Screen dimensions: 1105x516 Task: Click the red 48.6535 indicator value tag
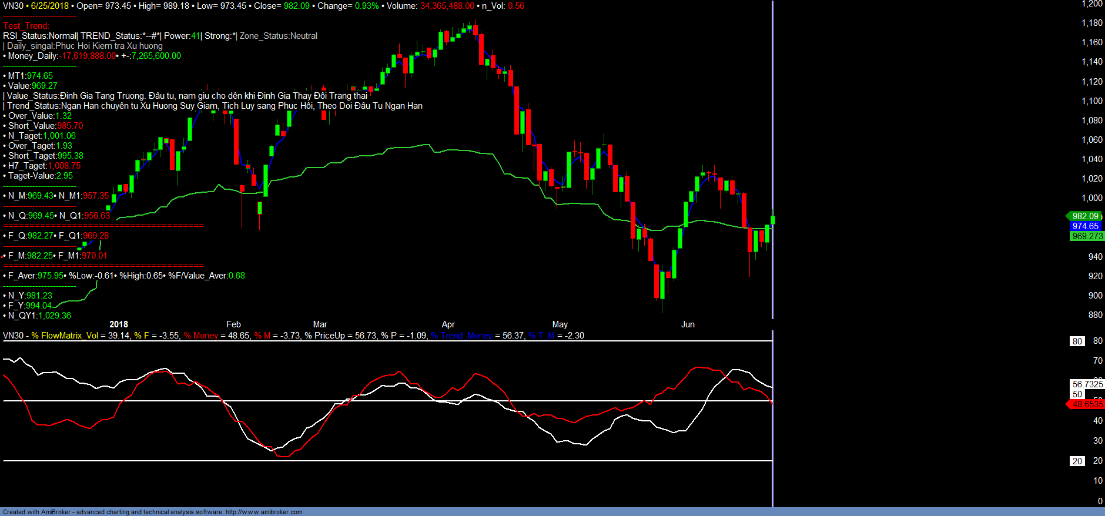[1087, 404]
